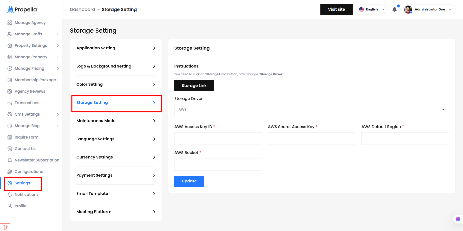Click the Settings gear icon in sidebar

10,183
